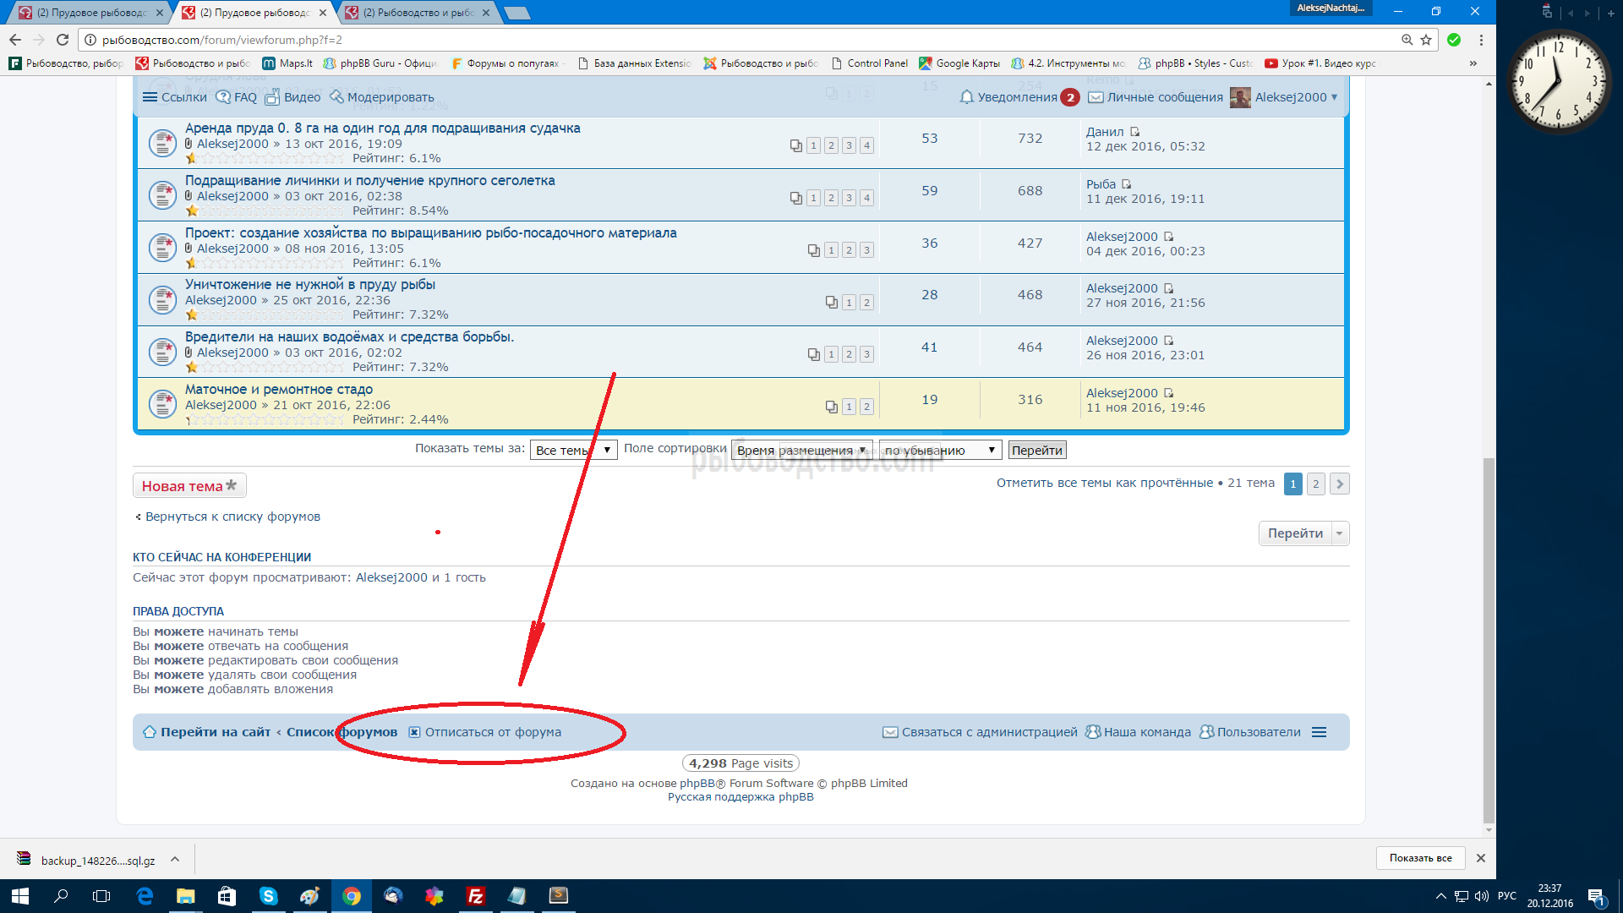This screenshot has width=1623, height=913.
Task: Open the Chrome three-dot menu
Action: pyautogui.click(x=1481, y=40)
